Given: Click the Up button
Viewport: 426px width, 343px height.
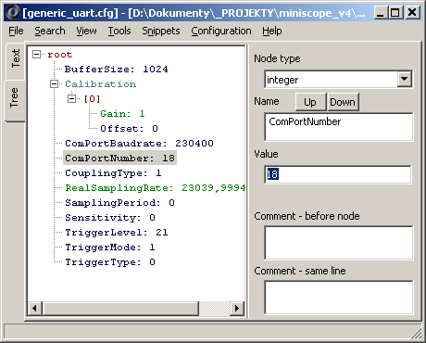Looking at the screenshot, I should point(310,102).
